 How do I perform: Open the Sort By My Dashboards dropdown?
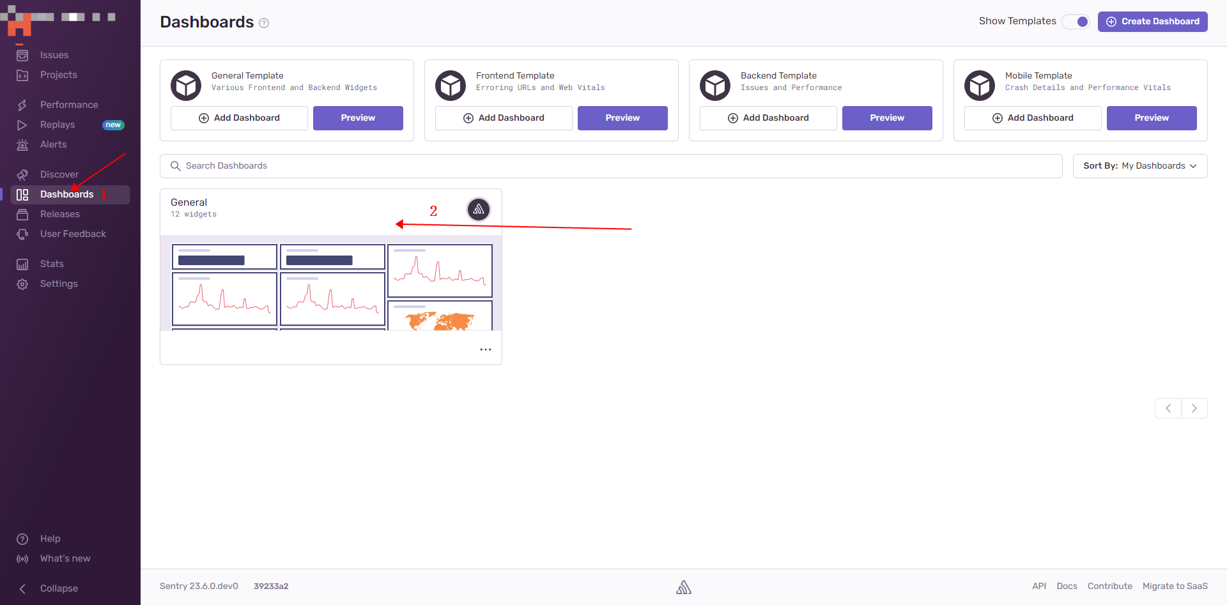(x=1139, y=165)
